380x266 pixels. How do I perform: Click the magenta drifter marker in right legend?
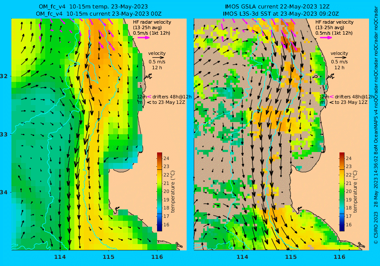(x=331, y=97)
